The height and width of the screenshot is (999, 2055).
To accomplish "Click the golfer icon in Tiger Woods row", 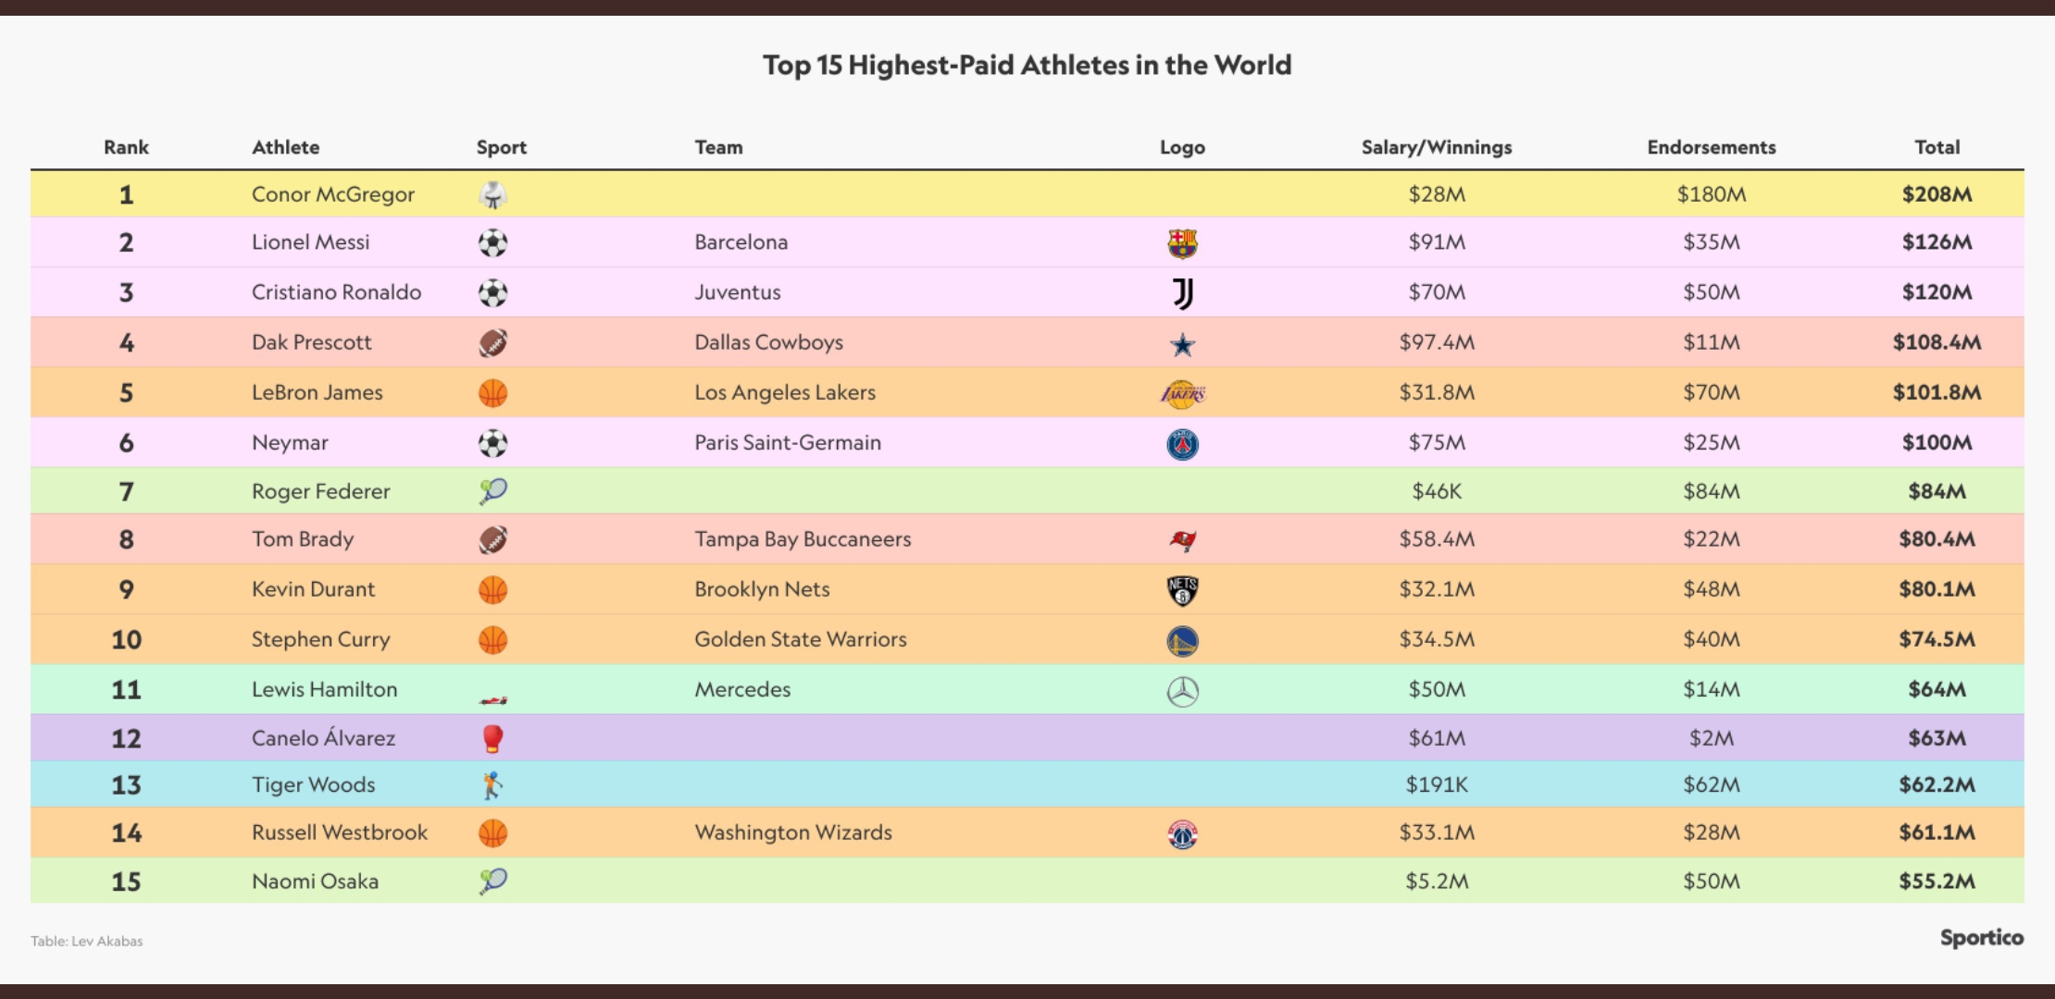I will [492, 785].
